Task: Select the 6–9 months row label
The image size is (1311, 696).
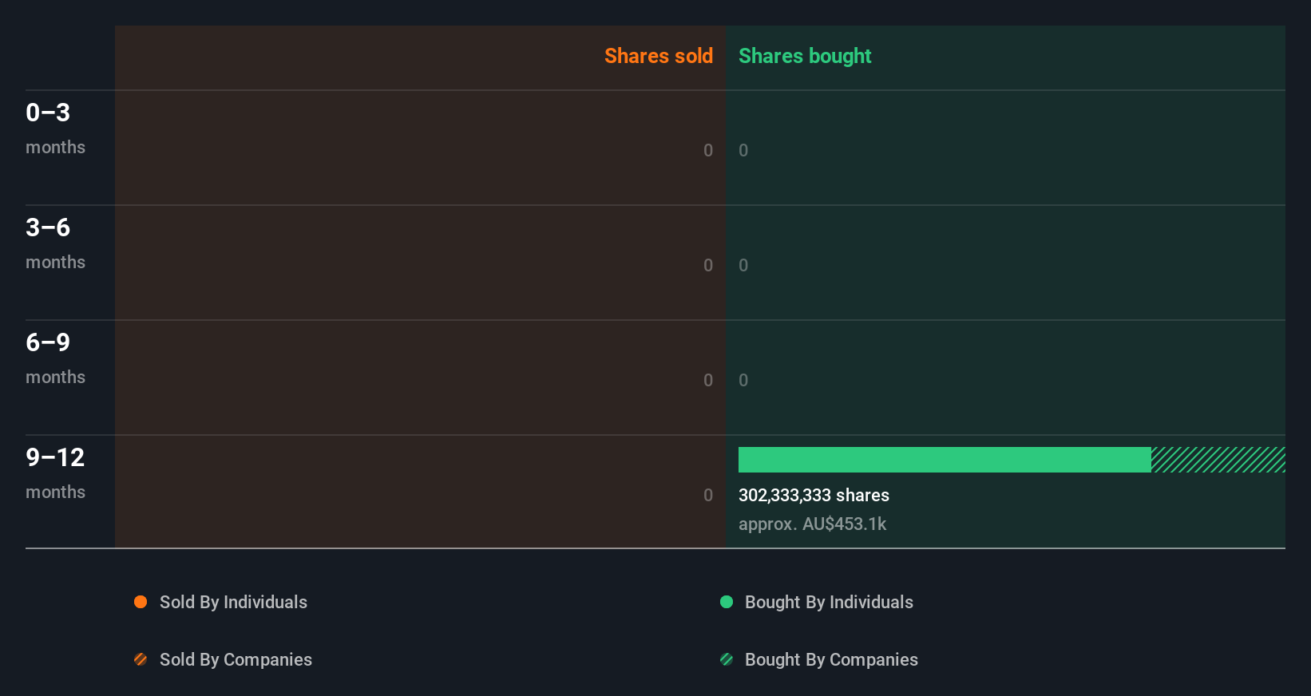Action: pos(55,358)
